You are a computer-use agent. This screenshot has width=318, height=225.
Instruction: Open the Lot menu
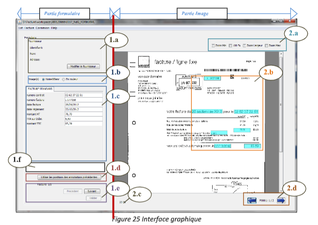tap(21, 28)
